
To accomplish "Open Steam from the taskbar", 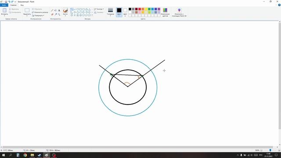I will [40, 155].
